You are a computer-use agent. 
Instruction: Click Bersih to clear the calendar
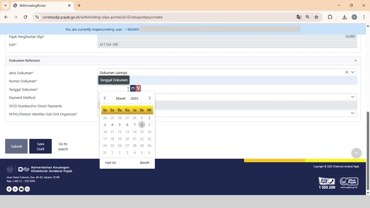[x=145, y=163]
